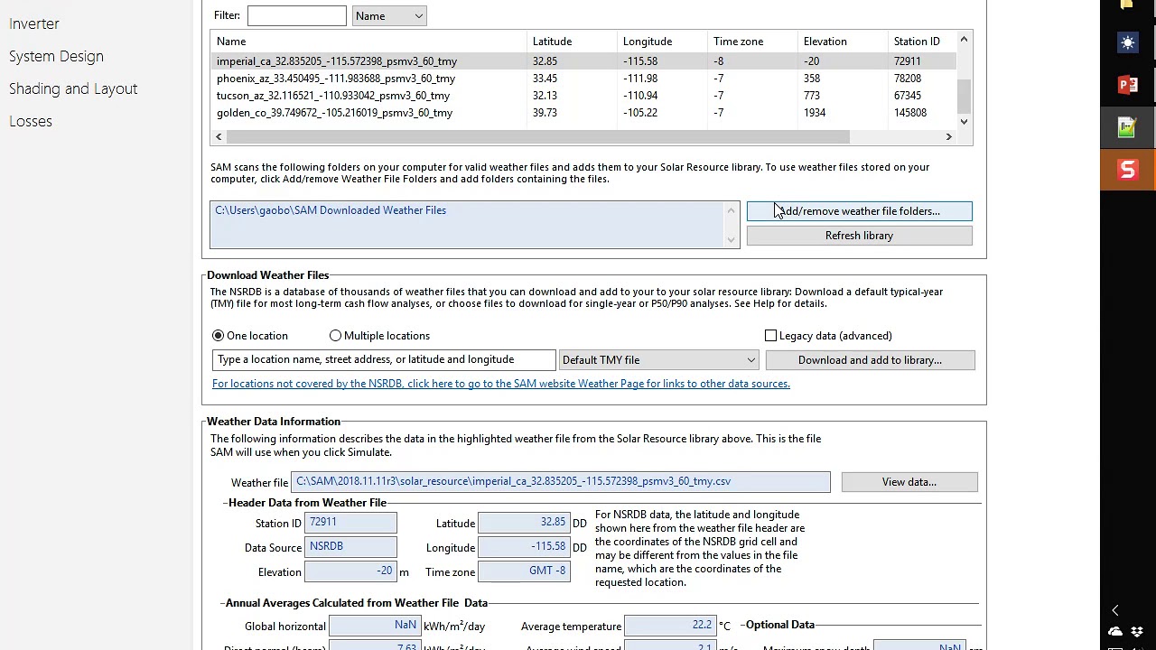
Task: Click Download and add to library button
Action: [x=870, y=360]
